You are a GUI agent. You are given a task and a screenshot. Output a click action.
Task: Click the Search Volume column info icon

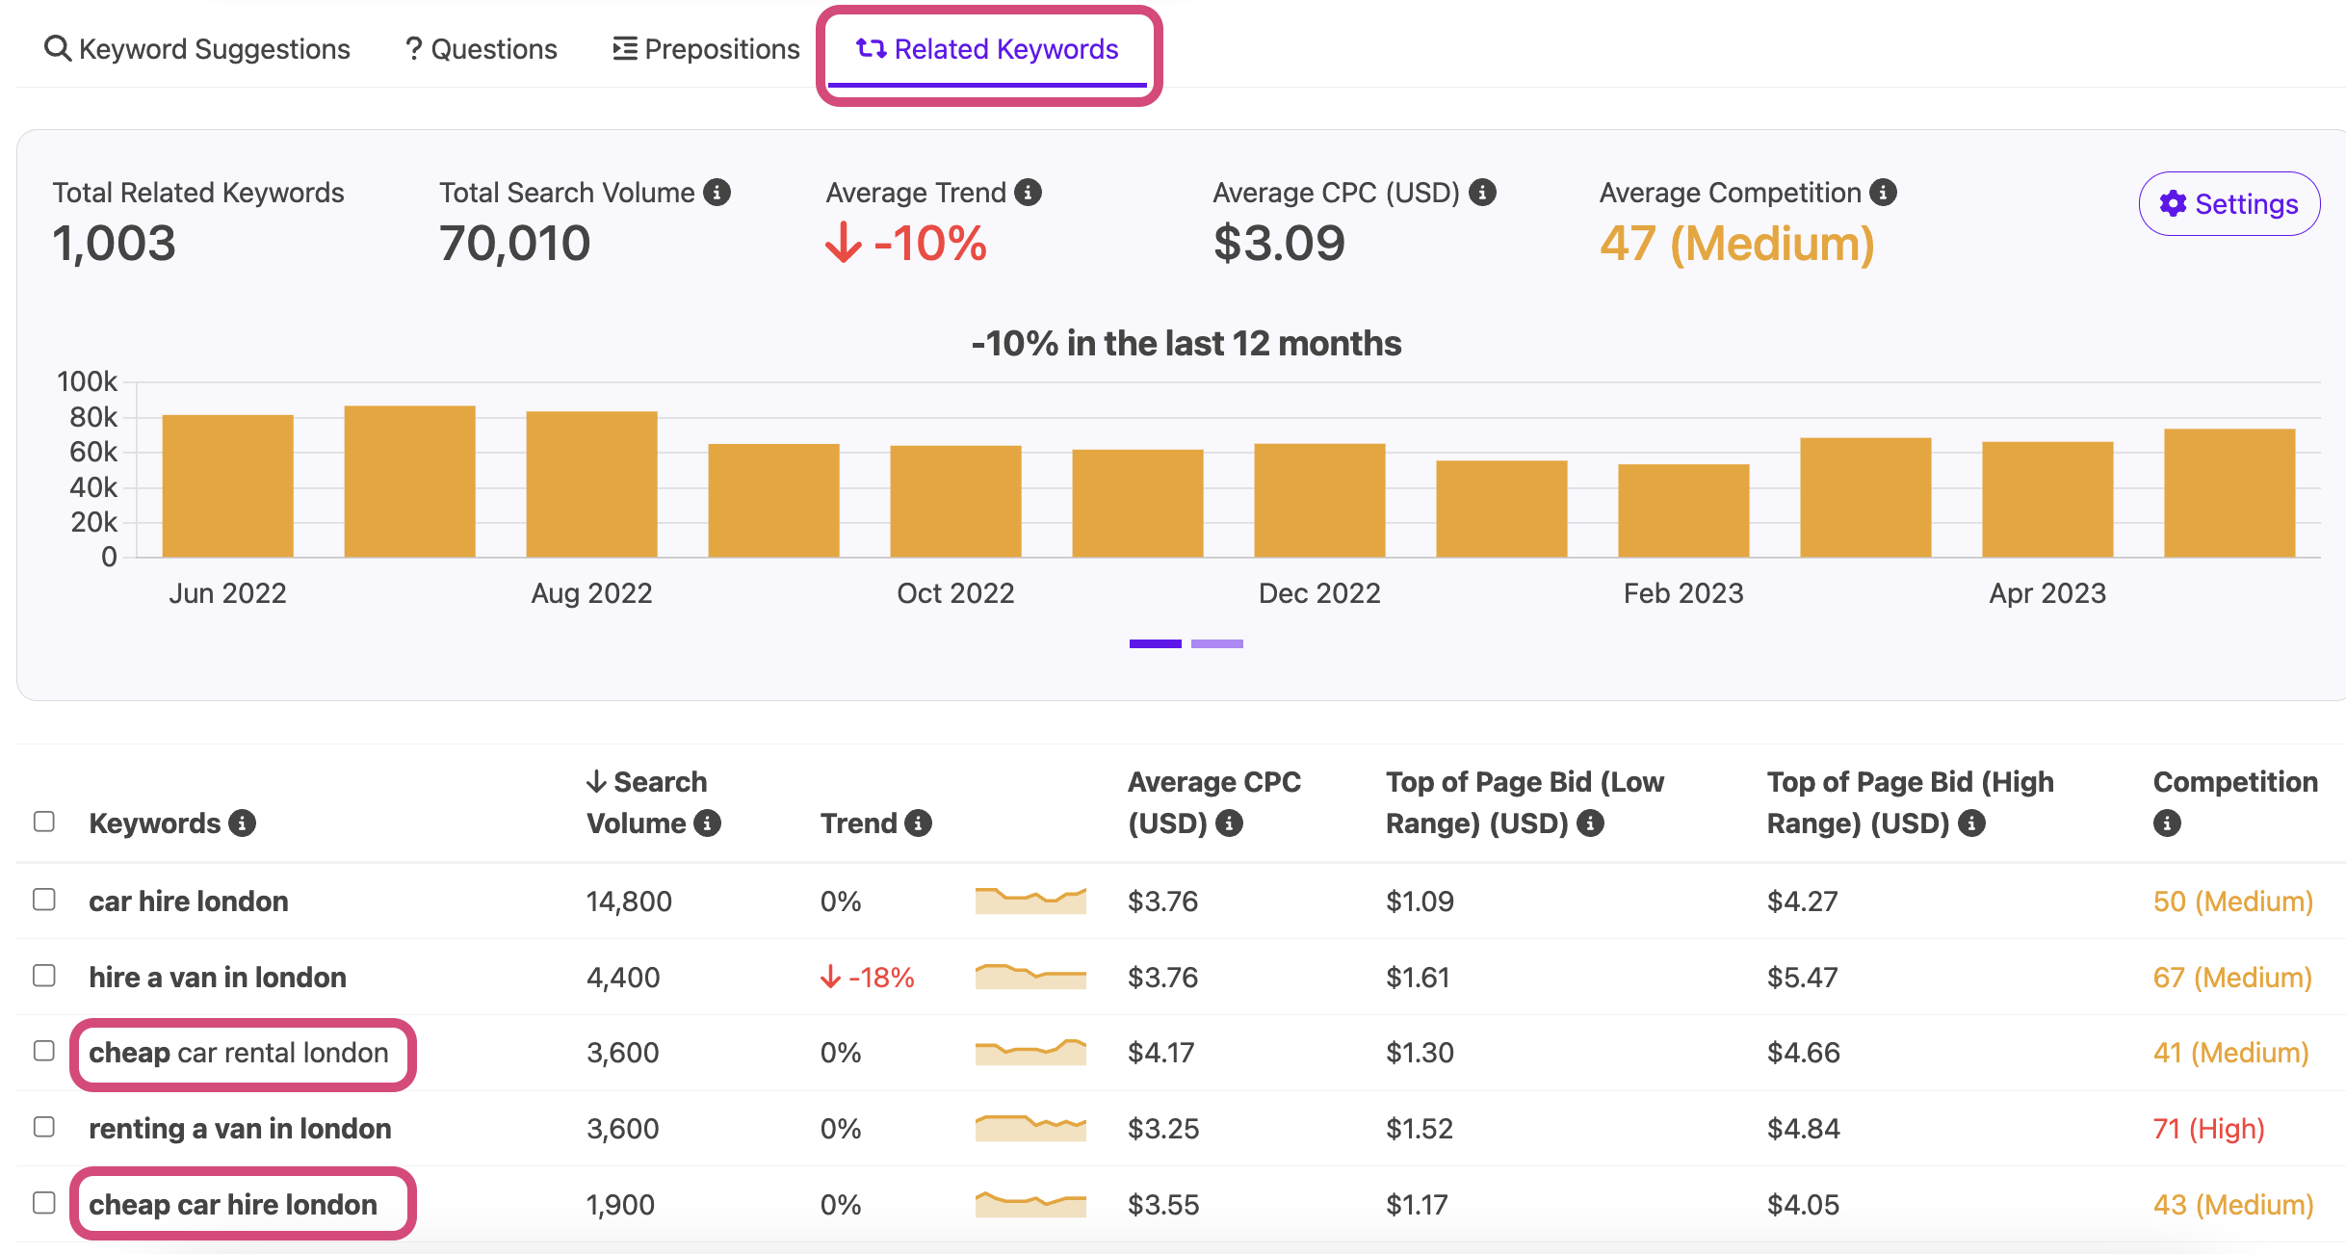pos(707,823)
